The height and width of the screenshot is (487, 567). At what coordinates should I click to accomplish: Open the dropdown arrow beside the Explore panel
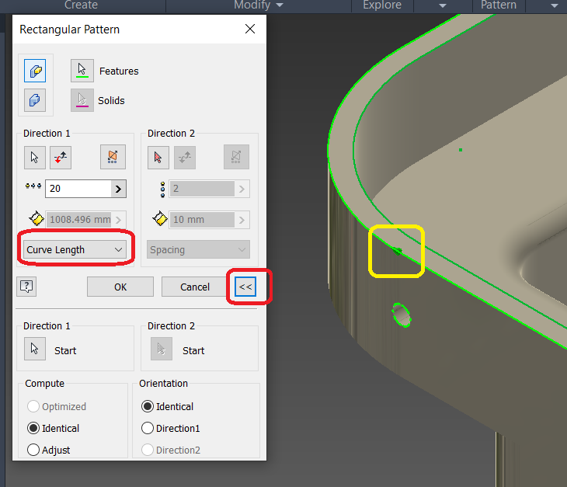443,5
